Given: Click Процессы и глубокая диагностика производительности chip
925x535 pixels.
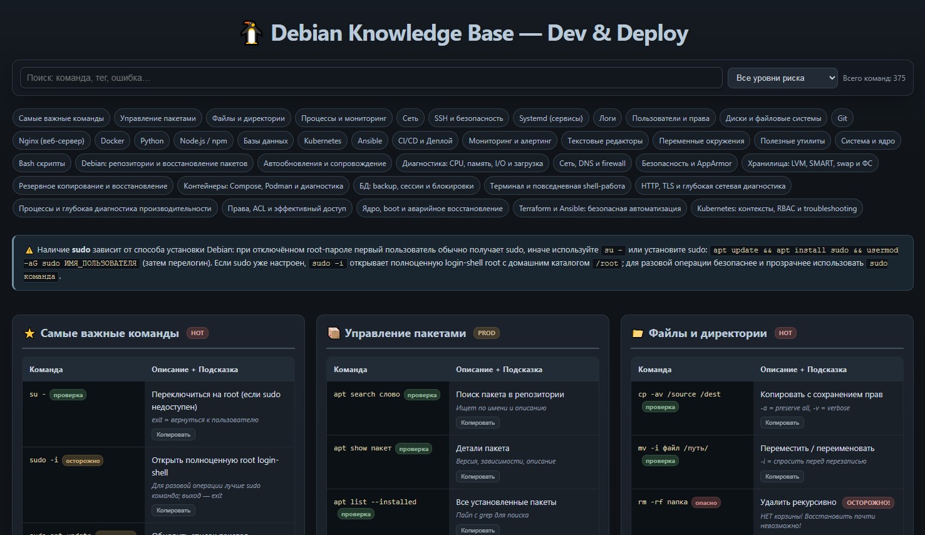Looking at the screenshot, I should 115,209.
